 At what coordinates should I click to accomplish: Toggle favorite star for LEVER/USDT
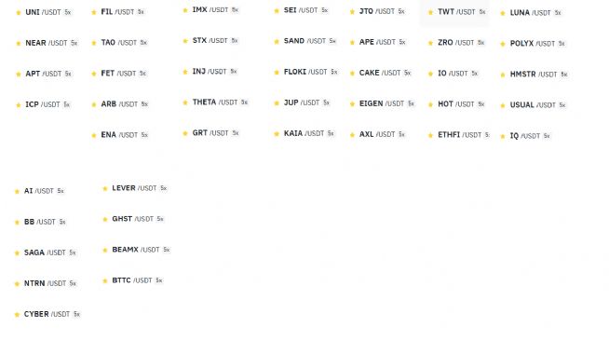(x=105, y=189)
